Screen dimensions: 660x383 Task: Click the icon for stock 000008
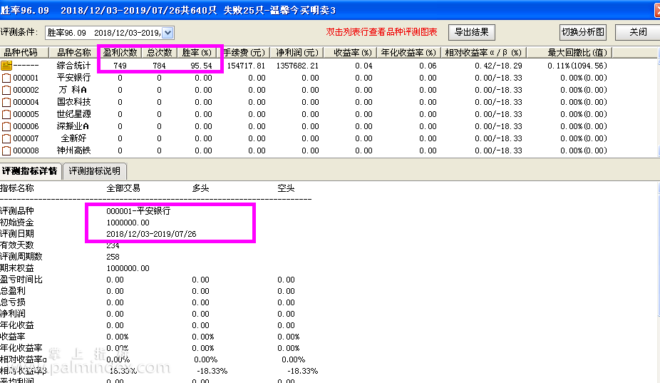[6, 150]
